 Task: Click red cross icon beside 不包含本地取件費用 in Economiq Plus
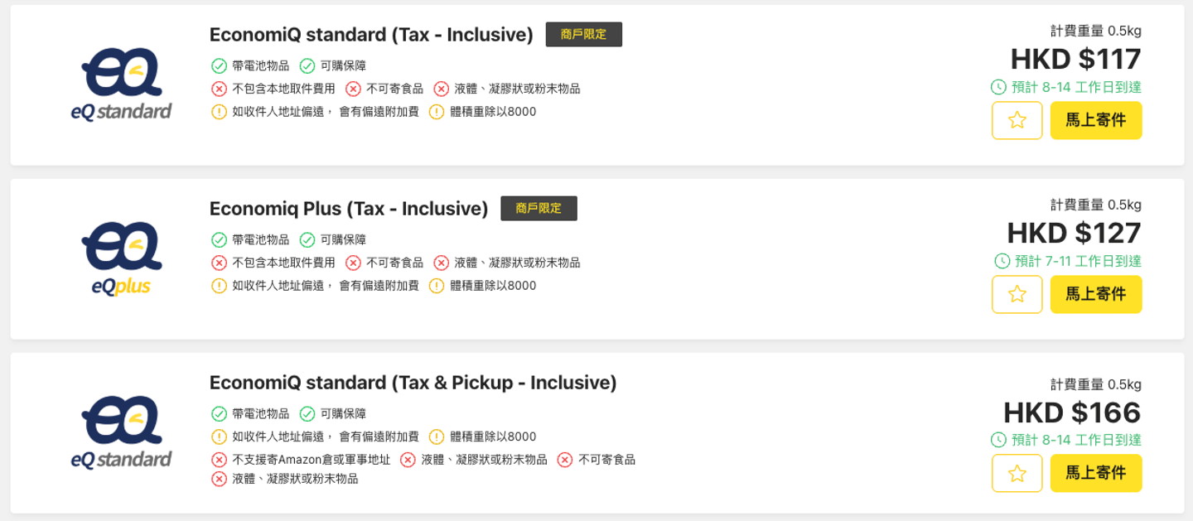pyautogui.click(x=219, y=263)
